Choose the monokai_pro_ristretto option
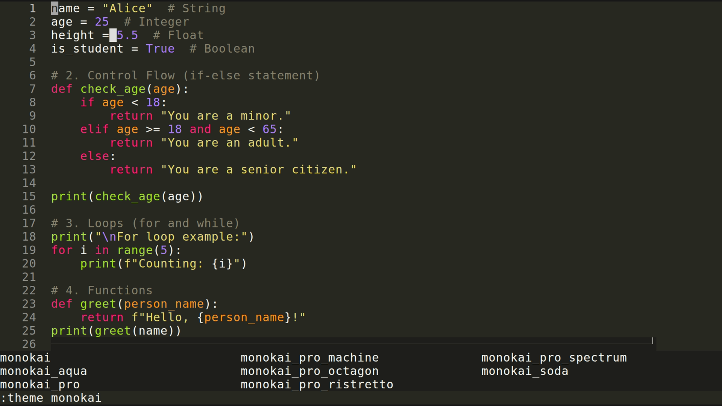The width and height of the screenshot is (722, 406). [x=317, y=384]
